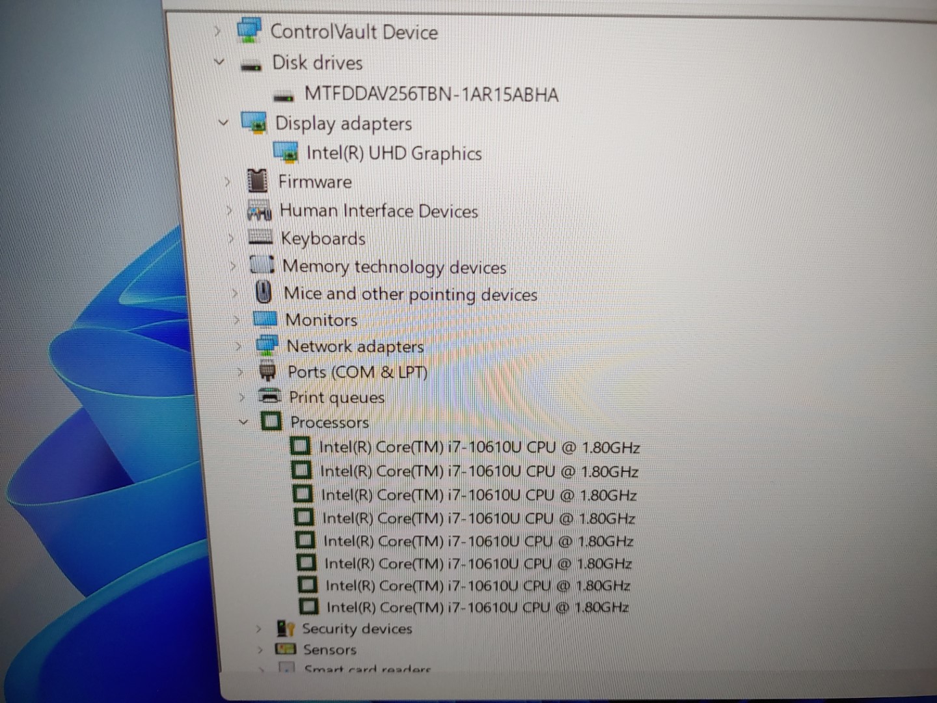Screen dimensions: 937x703
Task: Click the Memory technology devices icon
Action: point(262,265)
